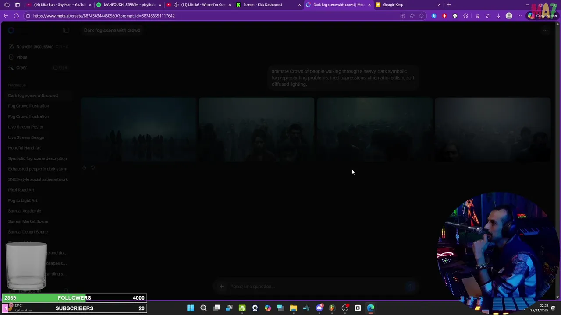Viewport: 561px width, 315px height.
Task: Open FL Studio from the taskbar
Action: coord(332,308)
